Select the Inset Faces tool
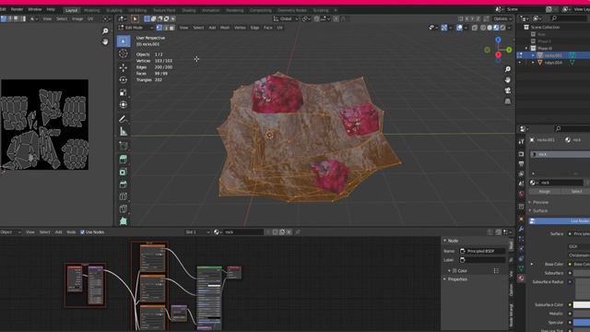Image resolution: width=590 pixels, height=332 pixels. coord(124,172)
